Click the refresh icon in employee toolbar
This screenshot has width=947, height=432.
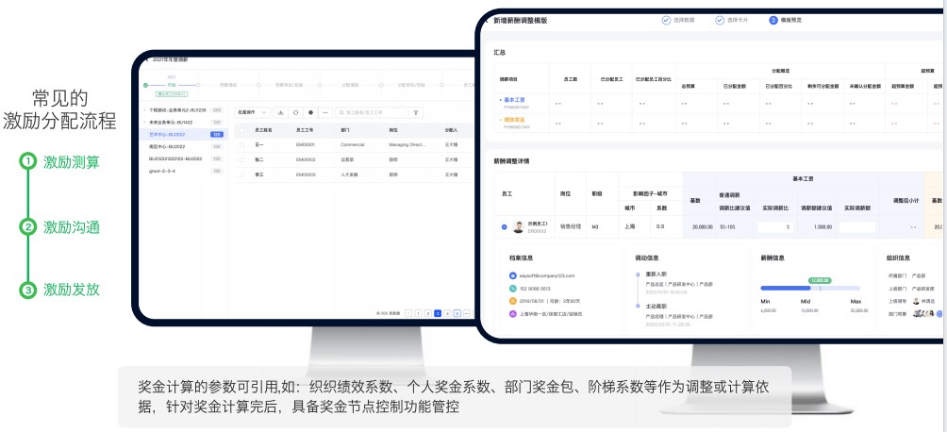(295, 112)
